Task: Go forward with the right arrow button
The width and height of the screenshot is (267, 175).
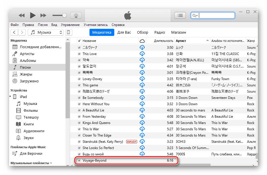Action: (22, 32)
